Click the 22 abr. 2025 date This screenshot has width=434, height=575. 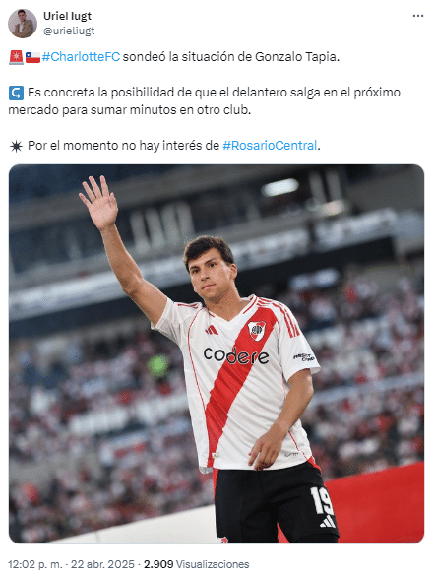click(x=102, y=564)
